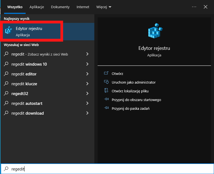The height and width of the screenshot is (174, 214).
Task: Click Otwórz lokalizację pliku
Action: 130,91
